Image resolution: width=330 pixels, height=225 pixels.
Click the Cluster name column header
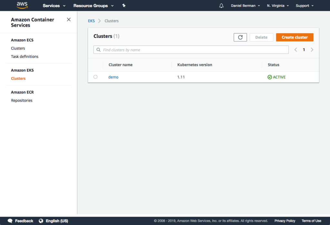pyautogui.click(x=121, y=65)
